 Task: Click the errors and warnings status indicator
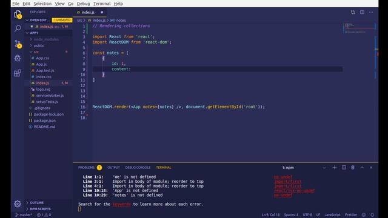click(44, 215)
